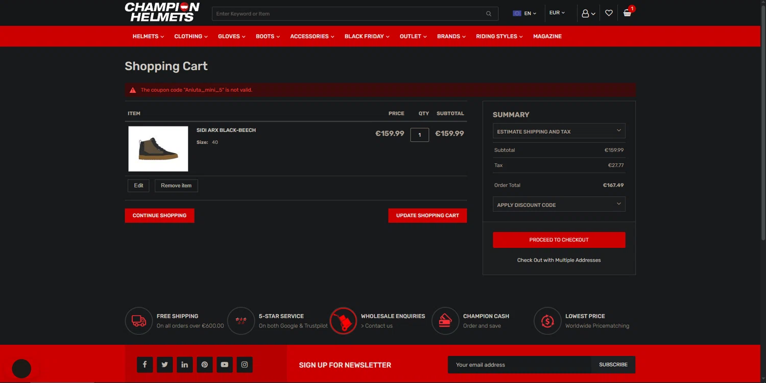Click the wholesale enquiries trolley icon
The width and height of the screenshot is (766, 383).
click(343, 321)
